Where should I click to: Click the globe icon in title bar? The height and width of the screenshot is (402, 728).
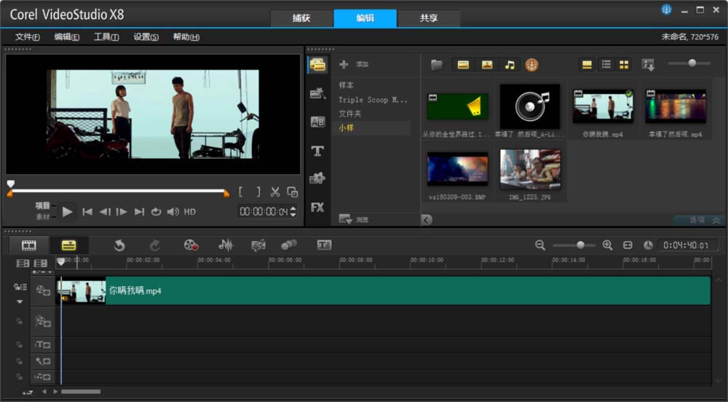tap(666, 9)
